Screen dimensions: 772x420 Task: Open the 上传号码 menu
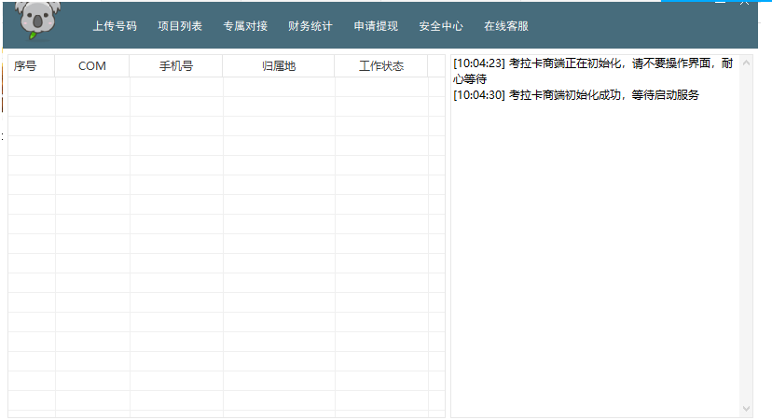pyautogui.click(x=115, y=26)
